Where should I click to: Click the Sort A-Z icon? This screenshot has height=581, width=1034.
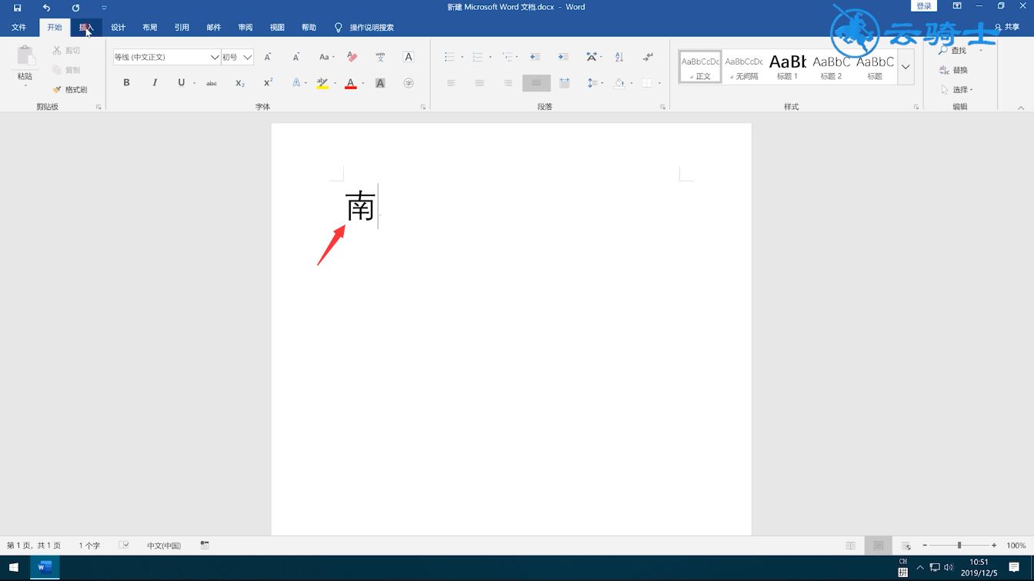point(620,57)
